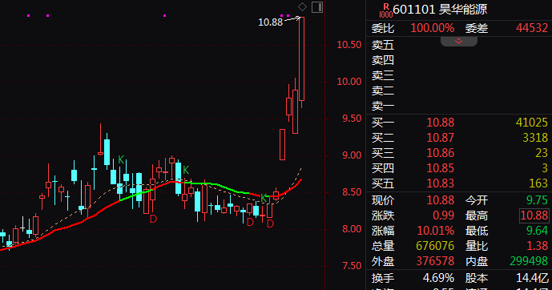Click the red R 1000 margin badge

click(x=386, y=10)
